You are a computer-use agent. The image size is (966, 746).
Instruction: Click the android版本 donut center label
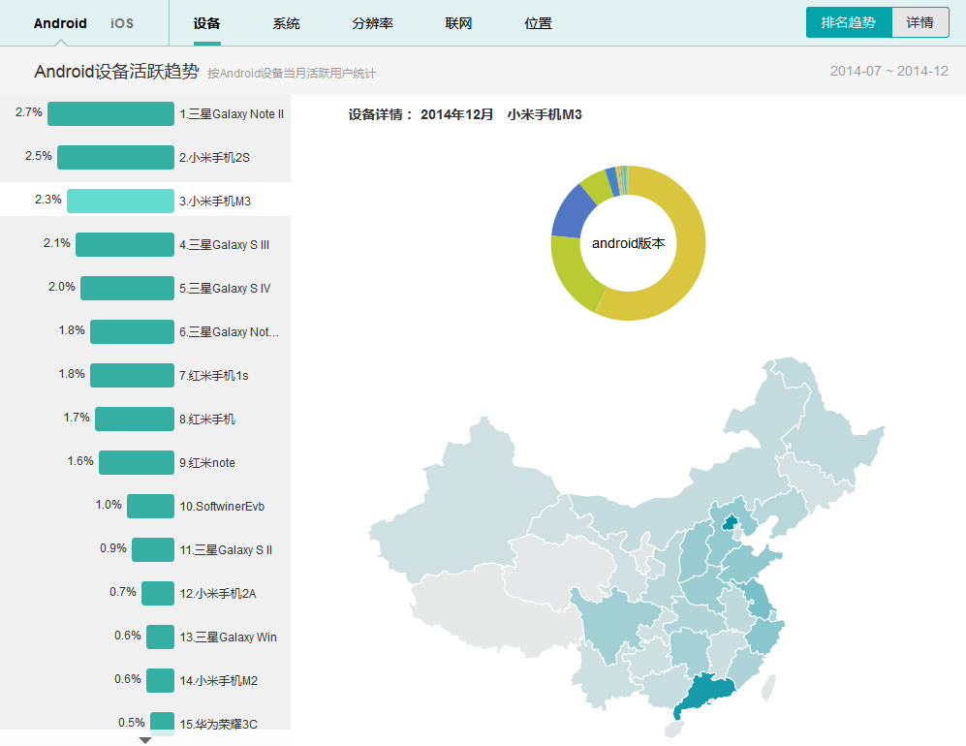629,243
